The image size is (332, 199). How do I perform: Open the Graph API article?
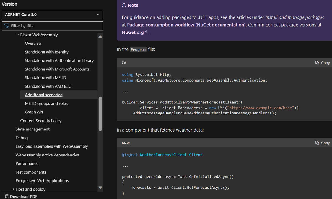34,112
